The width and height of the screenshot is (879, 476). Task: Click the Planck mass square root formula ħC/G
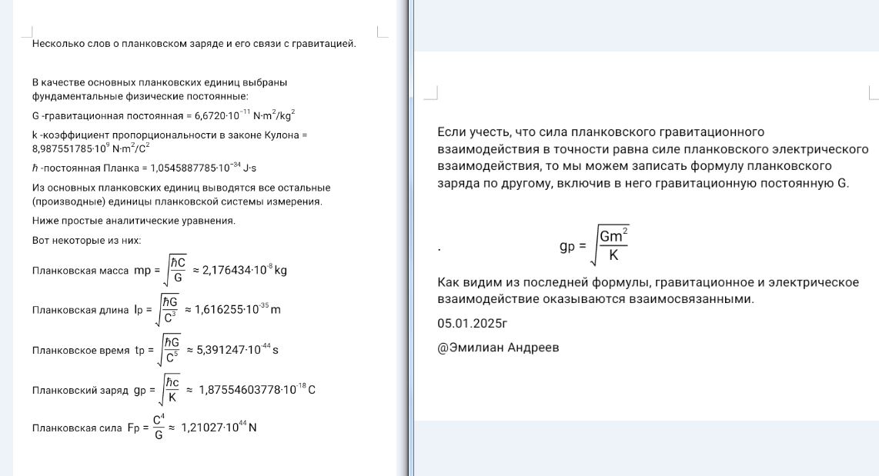pos(175,270)
